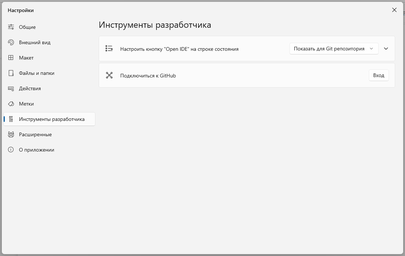Click the Tags label icon
Screen dimensions: 405x256
coord(11,104)
